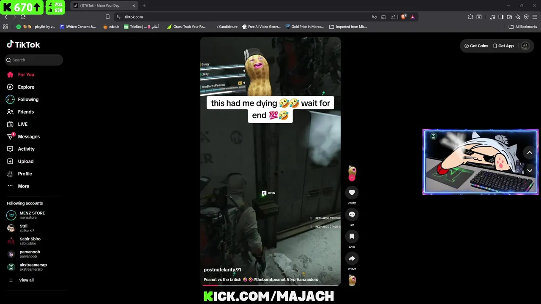Viewport: 541px width, 304px height.
Task: Click the TikTok search field
Action: (34, 60)
